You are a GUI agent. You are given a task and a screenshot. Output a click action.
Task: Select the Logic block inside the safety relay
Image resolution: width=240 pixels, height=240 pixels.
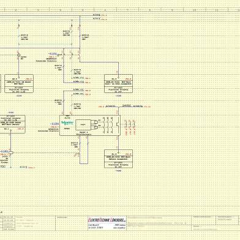click(83, 125)
